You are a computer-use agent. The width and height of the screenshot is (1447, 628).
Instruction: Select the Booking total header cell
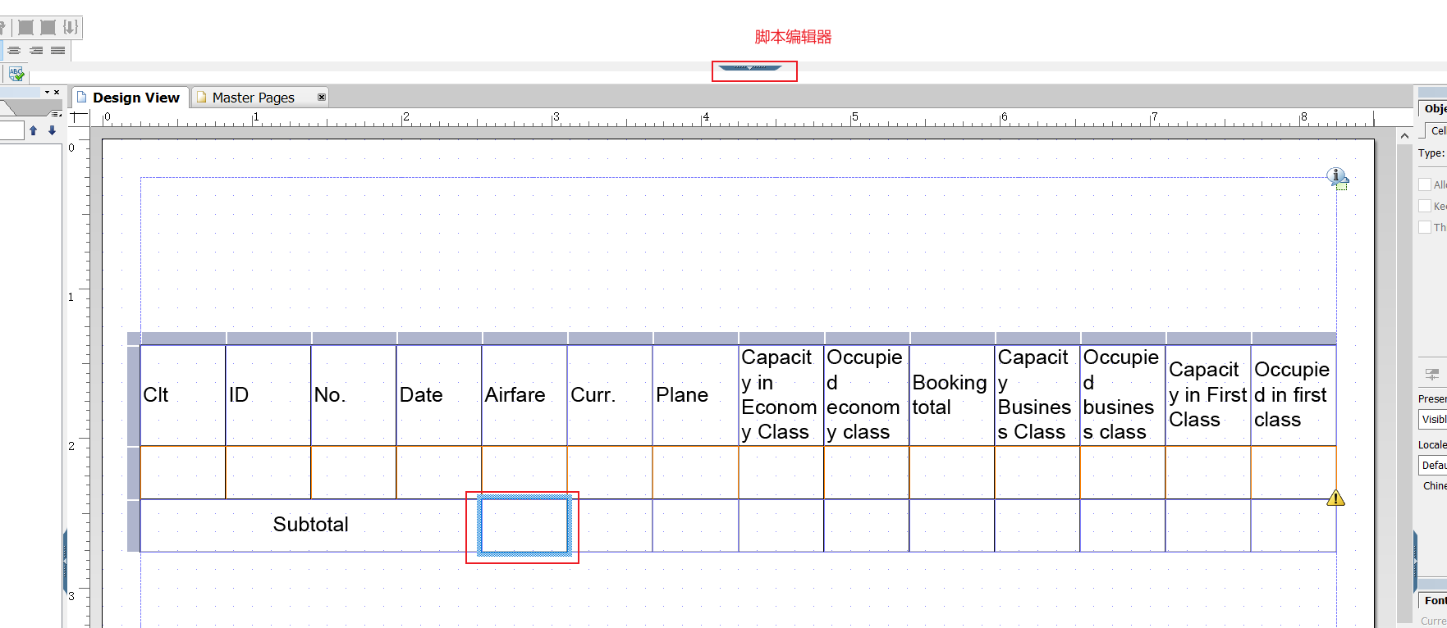pyautogui.click(x=952, y=395)
